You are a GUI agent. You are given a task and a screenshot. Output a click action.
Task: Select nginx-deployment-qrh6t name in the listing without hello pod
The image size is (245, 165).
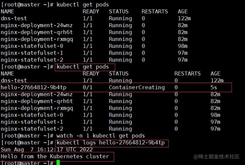[x=37, y=32]
